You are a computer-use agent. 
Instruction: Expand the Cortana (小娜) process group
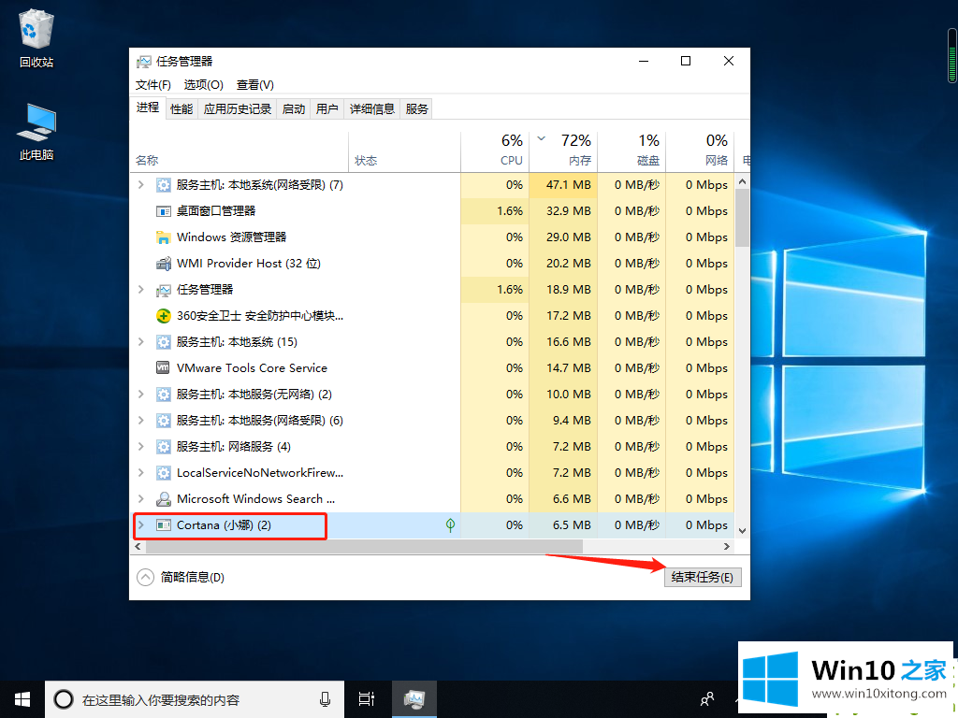click(x=141, y=525)
